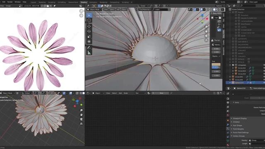Click zoom gizmo in lower-left viewport

(81, 111)
